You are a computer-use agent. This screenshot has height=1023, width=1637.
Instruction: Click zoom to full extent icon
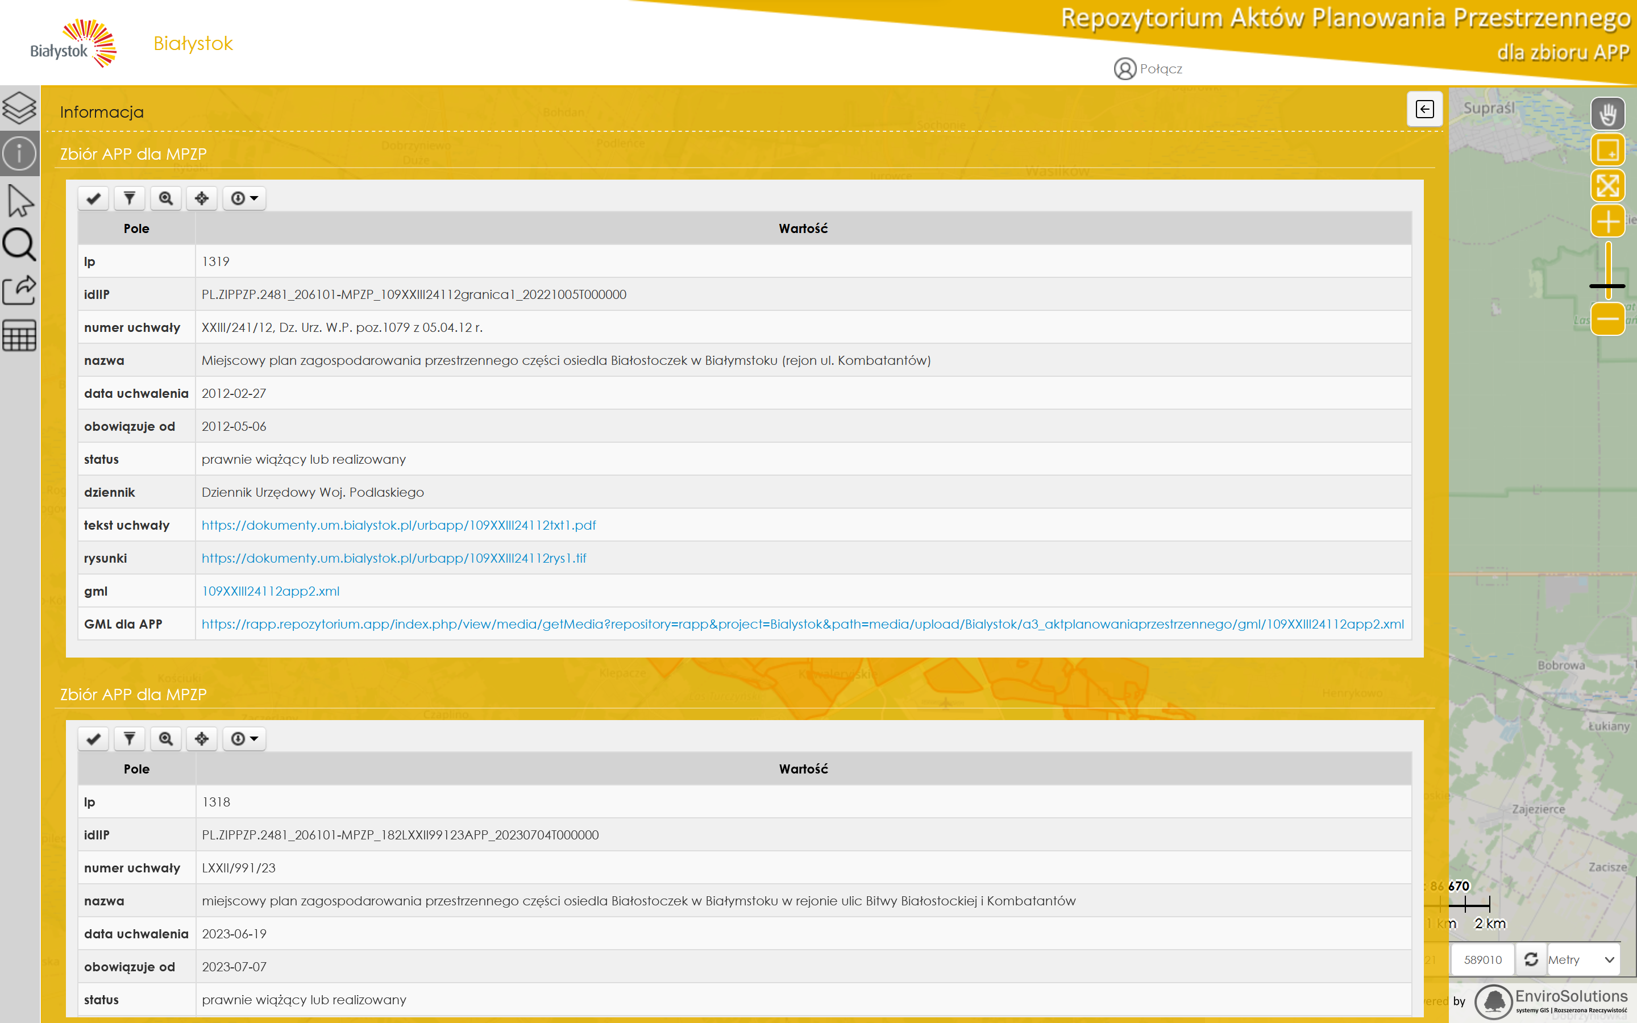tap(1607, 185)
